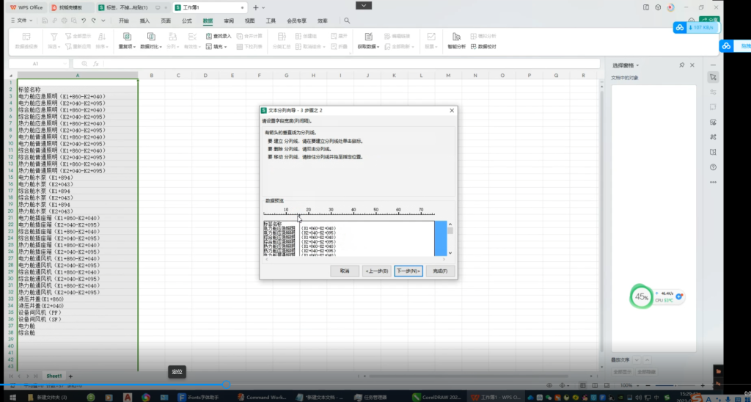Select the Sheet1 worksheet tab
Image resolution: width=751 pixels, height=402 pixels.
[x=54, y=376]
